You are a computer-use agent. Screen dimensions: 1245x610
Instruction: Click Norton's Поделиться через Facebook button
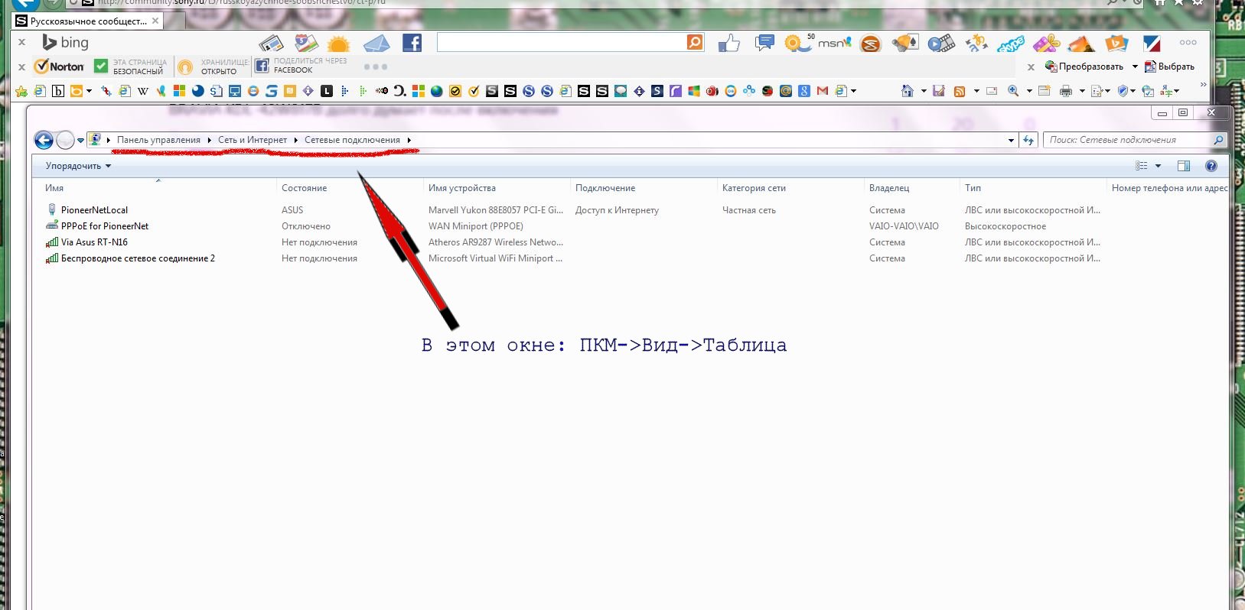[301, 66]
